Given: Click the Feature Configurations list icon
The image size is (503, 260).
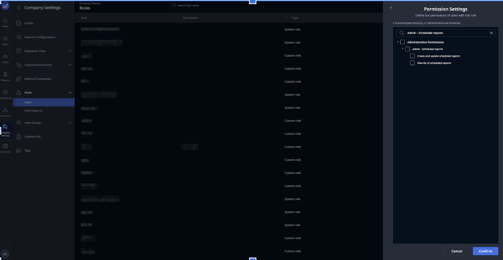Looking at the screenshot, I should [19, 37].
